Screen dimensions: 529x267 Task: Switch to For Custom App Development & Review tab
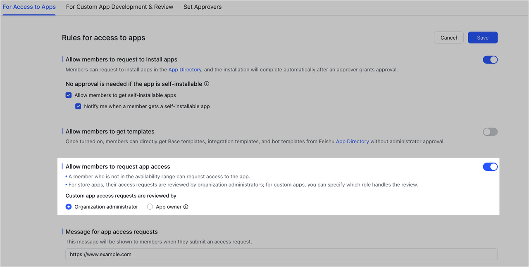coord(119,7)
